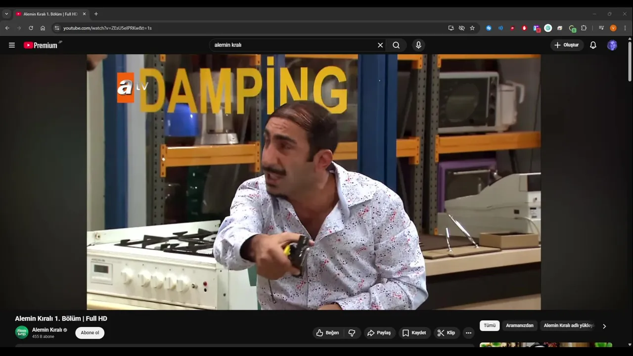
Task: Click the video title text
Action: click(61, 318)
